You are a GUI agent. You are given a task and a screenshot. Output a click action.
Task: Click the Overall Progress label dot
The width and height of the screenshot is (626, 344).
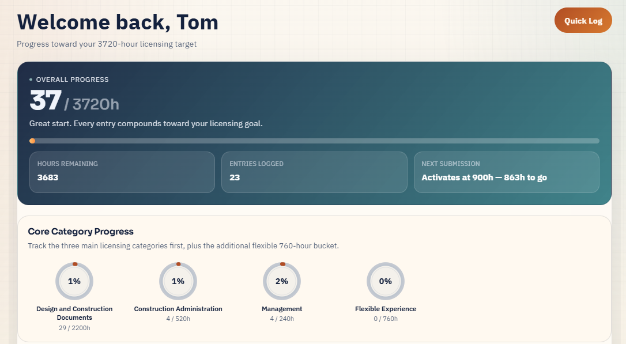(31, 80)
